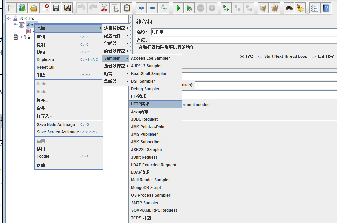Click Save Node As Image menu entry
Viewport: 337px width, 223px height.
(56, 125)
